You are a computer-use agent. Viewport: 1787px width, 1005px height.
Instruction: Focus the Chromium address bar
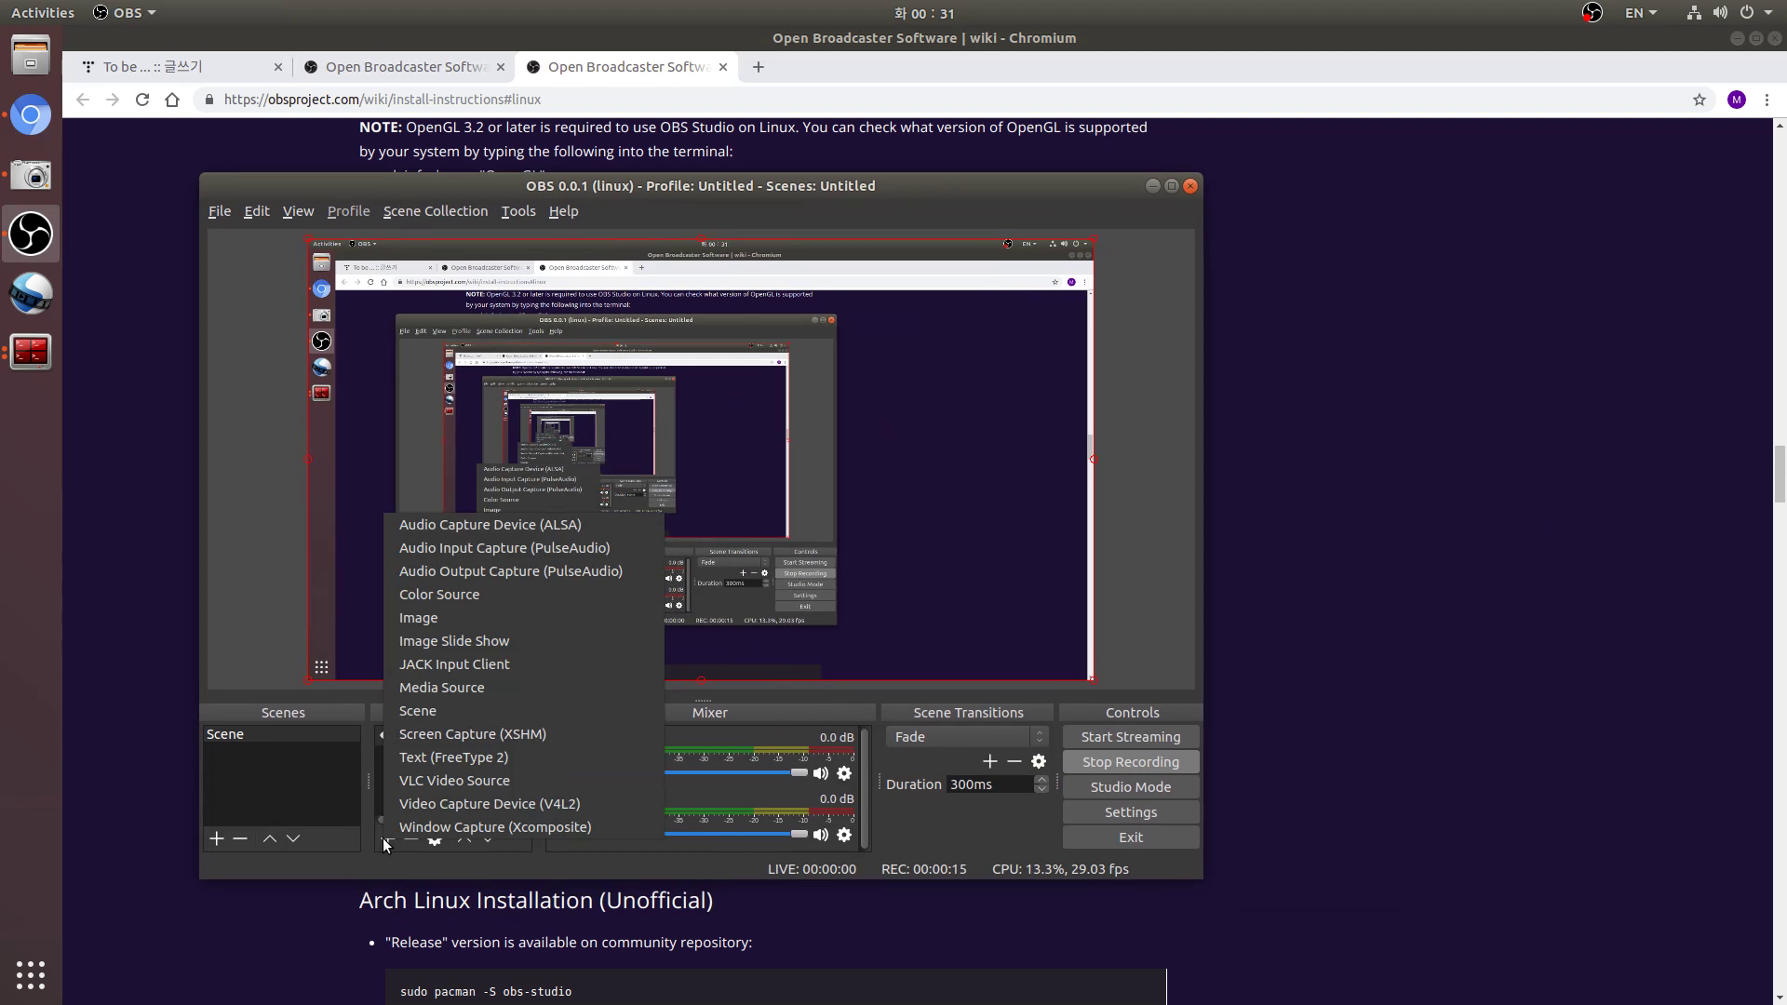pos(949,100)
